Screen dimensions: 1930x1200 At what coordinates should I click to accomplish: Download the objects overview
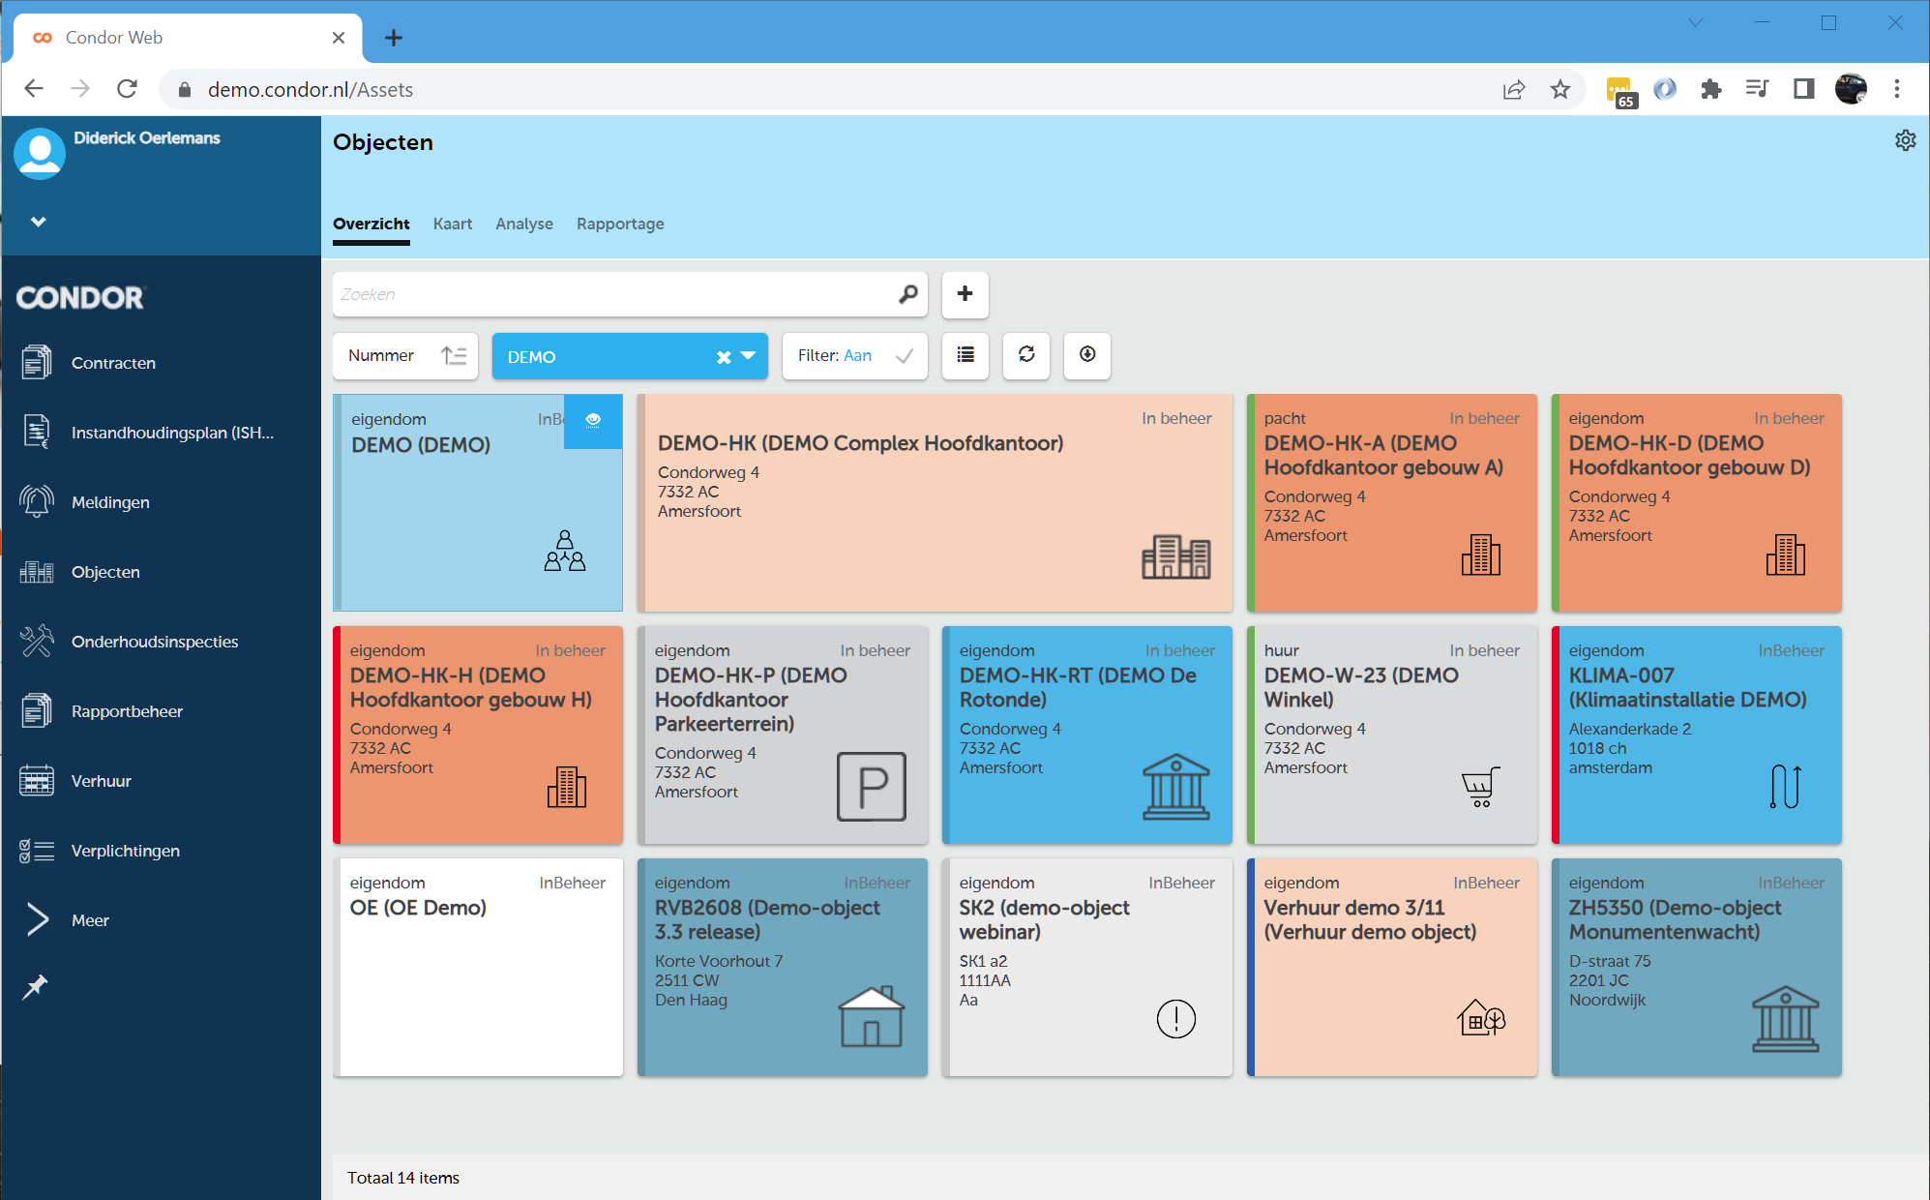pos(1087,356)
